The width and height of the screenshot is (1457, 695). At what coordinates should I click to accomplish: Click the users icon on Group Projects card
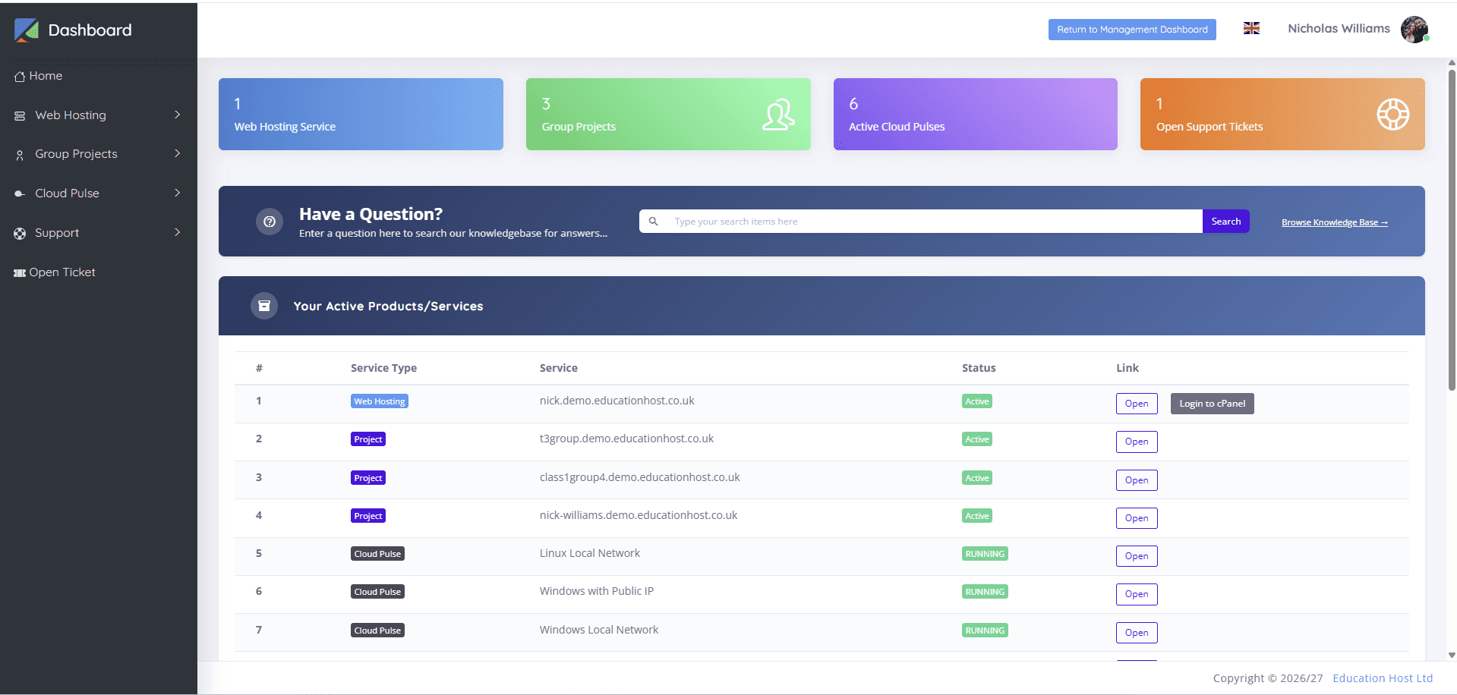tap(778, 115)
